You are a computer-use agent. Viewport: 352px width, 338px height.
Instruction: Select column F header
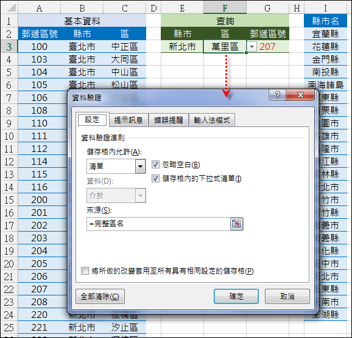coord(225,8)
